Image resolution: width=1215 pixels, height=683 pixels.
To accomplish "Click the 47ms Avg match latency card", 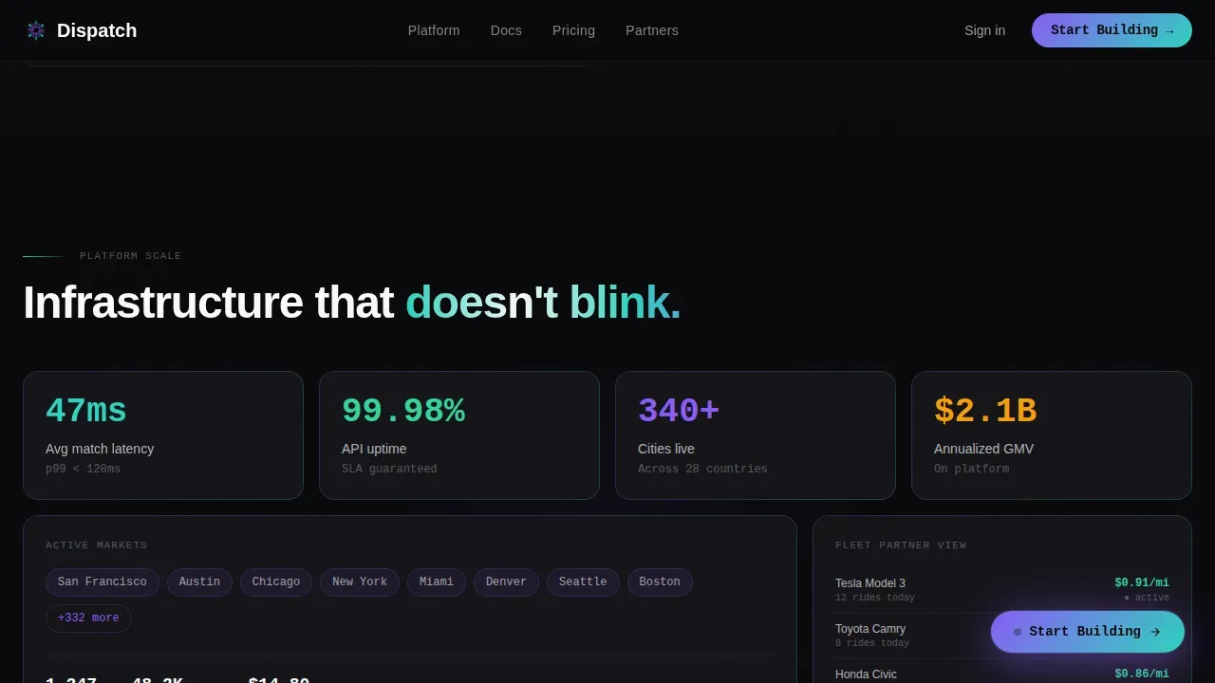I will tap(163, 435).
